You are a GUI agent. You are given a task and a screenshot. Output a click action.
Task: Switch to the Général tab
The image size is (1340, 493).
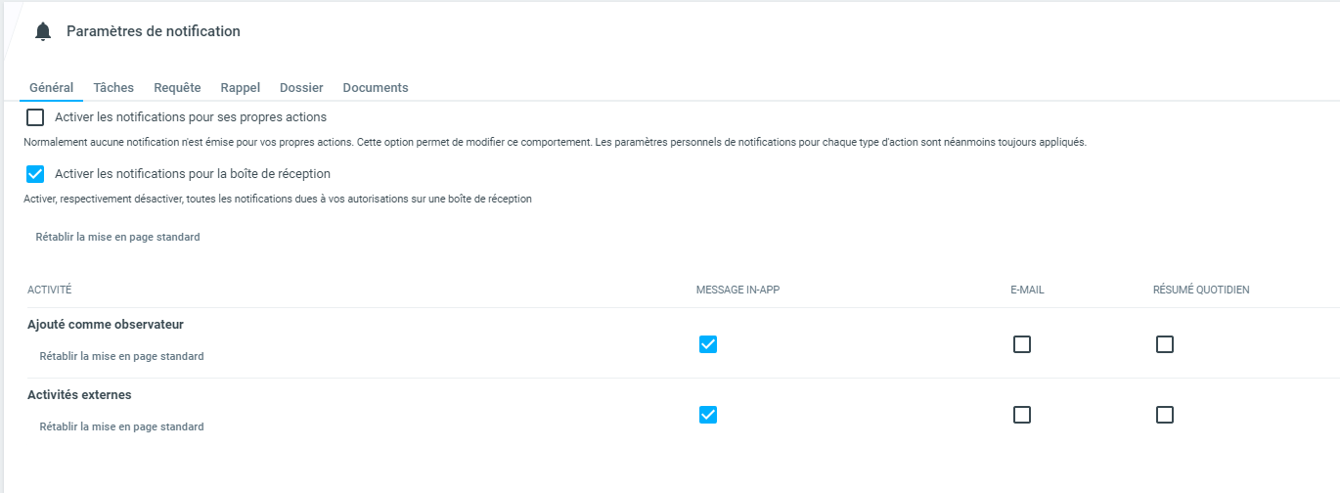[x=51, y=88]
